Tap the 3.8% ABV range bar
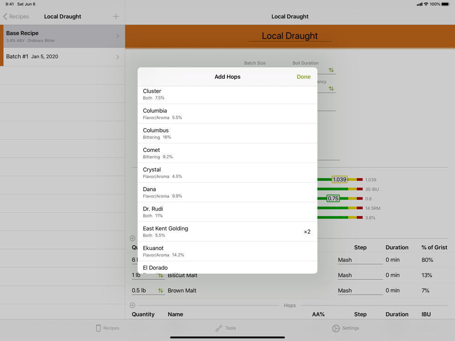 340,217
